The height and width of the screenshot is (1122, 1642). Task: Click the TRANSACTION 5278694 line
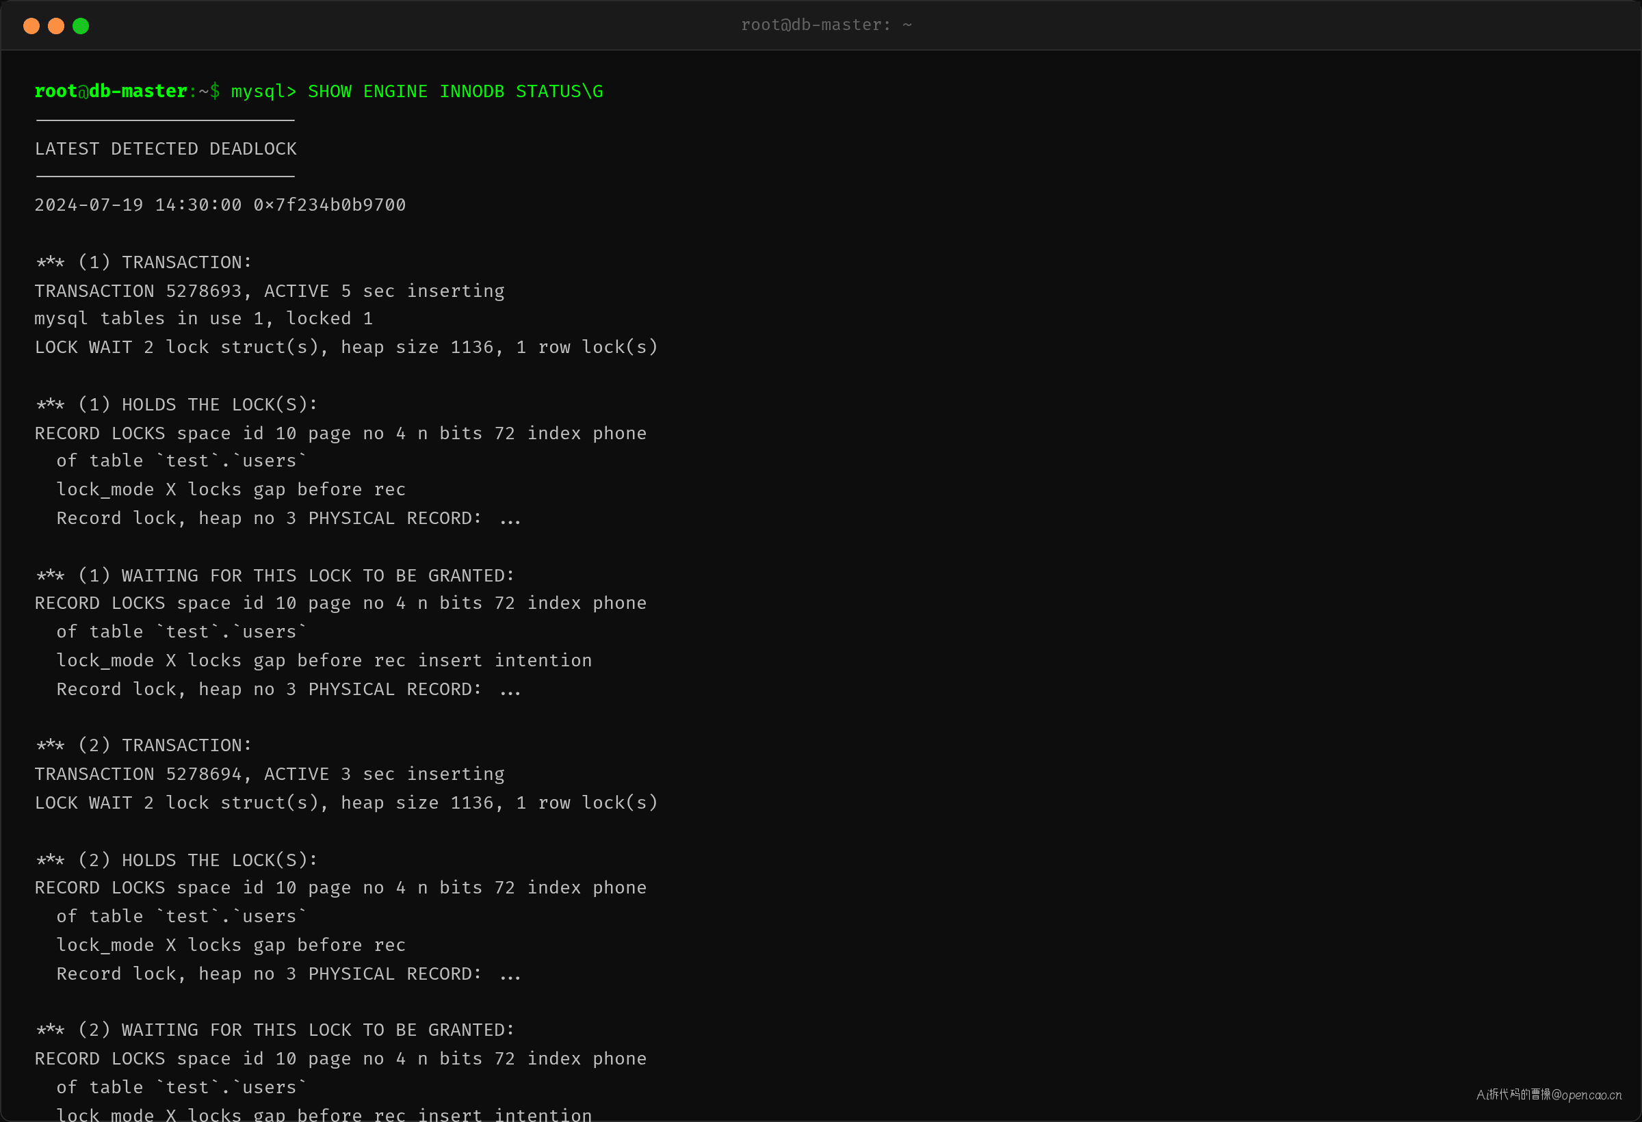269,774
